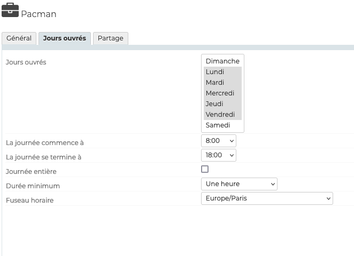Click the briefcase icon beside Pacman
The width and height of the screenshot is (354, 256).
[x=10, y=11]
